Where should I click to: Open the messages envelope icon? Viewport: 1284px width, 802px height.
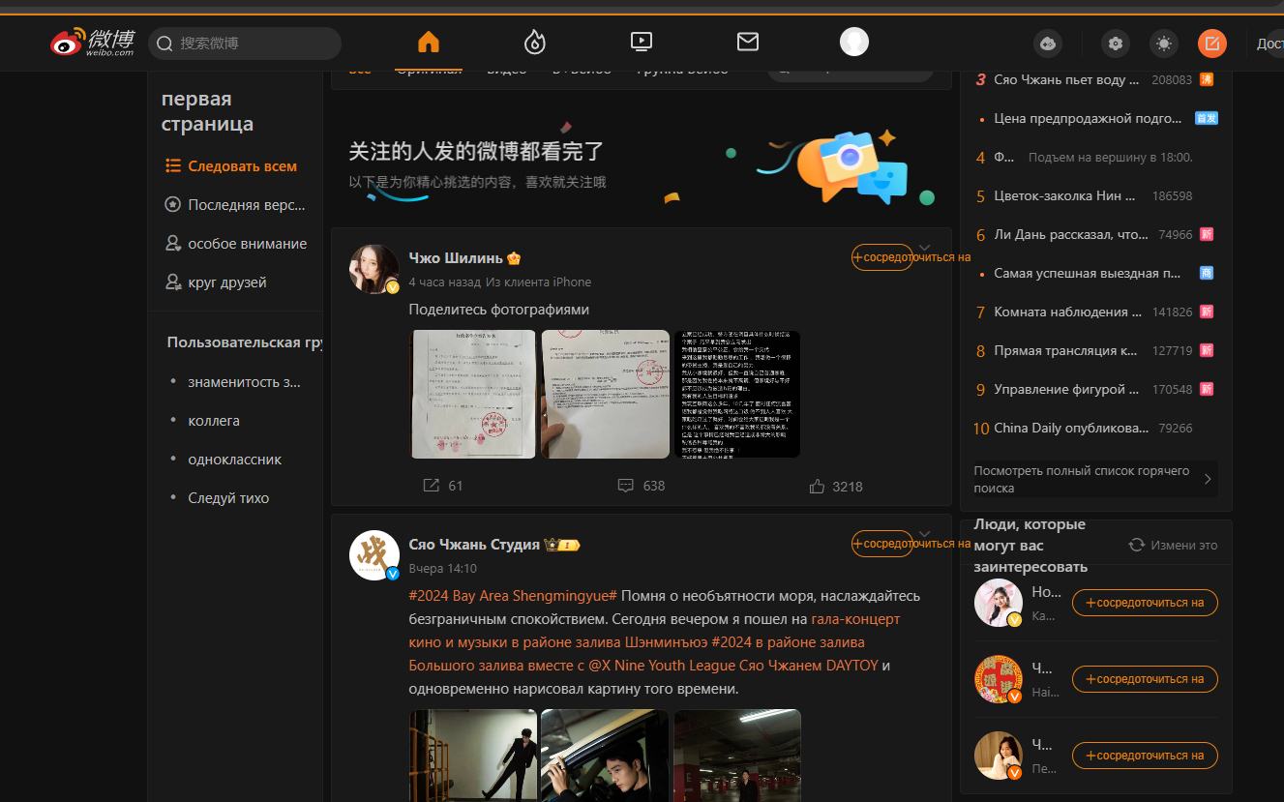(x=747, y=43)
